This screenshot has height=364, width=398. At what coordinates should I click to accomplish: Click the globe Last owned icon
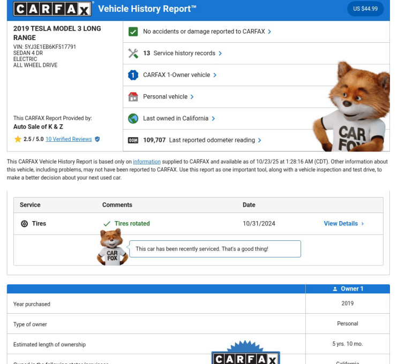[x=133, y=119]
